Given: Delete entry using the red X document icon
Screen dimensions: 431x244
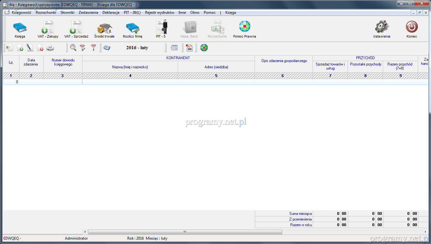Looking at the screenshot, I should [x=40, y=48].
